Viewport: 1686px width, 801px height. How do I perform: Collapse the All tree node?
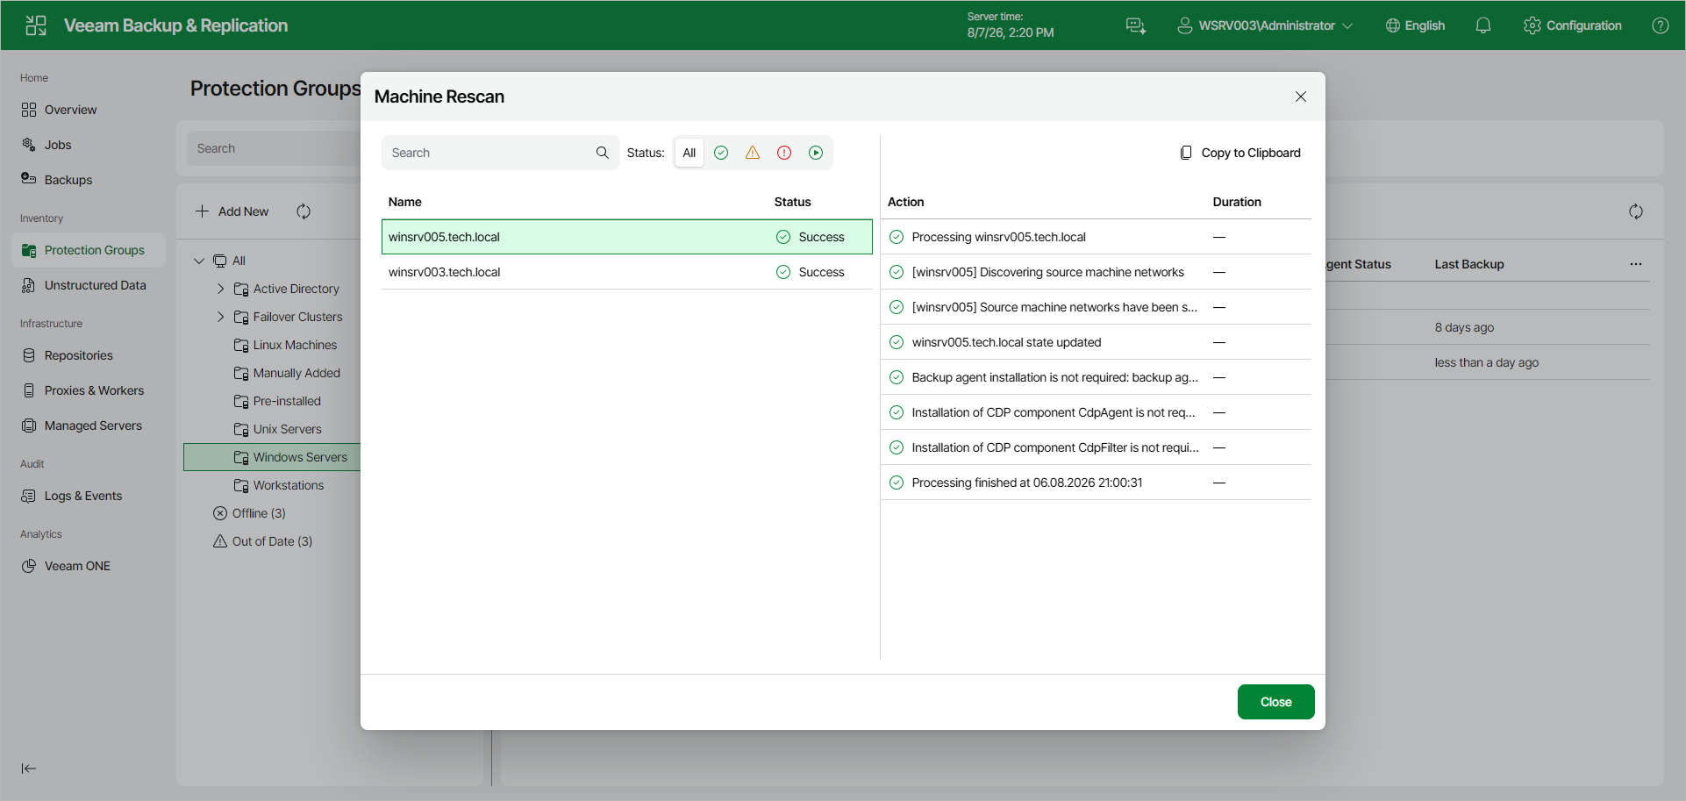point(199,261)
